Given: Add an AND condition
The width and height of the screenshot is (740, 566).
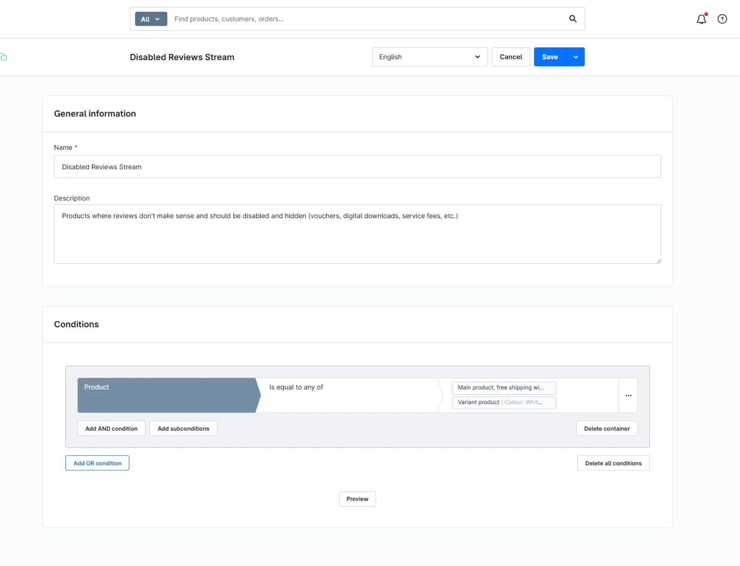Looking at the screenshot, I should point(111,429).
